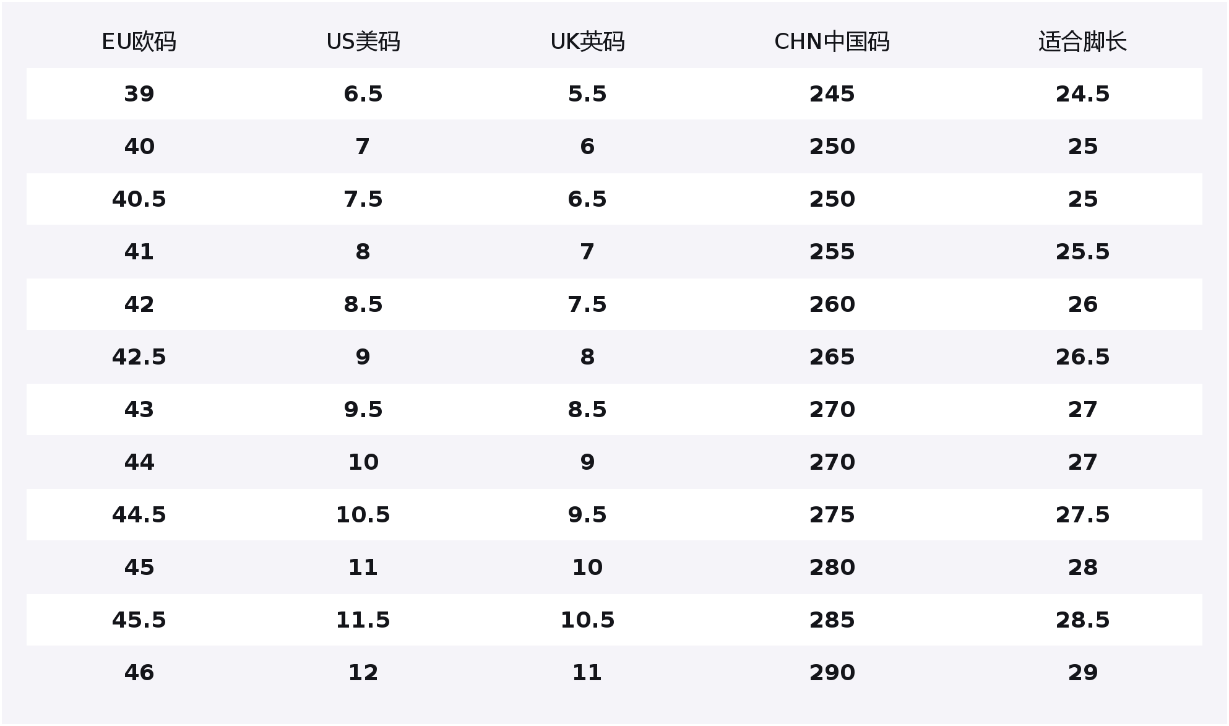Select EU size 44.5 cell

(139, 515)
